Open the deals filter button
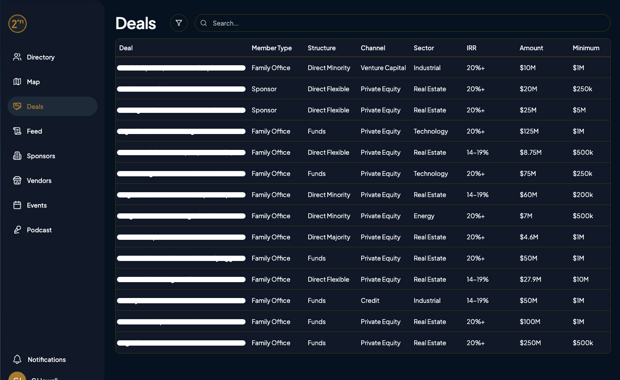This screenshot has height=380, width=620. click(x=179, y=23)
